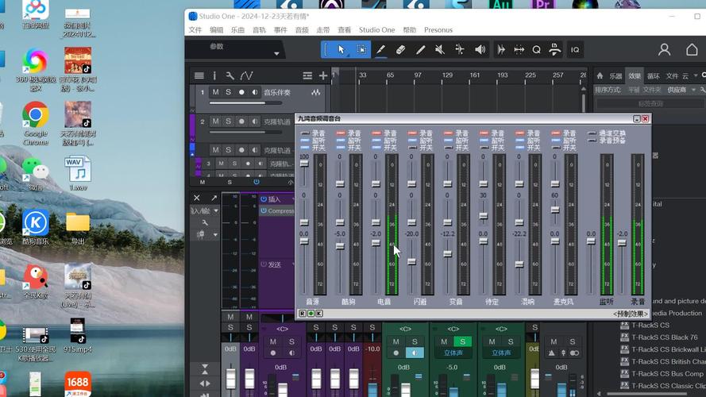Open the 参数 dropdown arrow
The width and height of the screenshot is (706, 397).
click(x=276, y=53)
